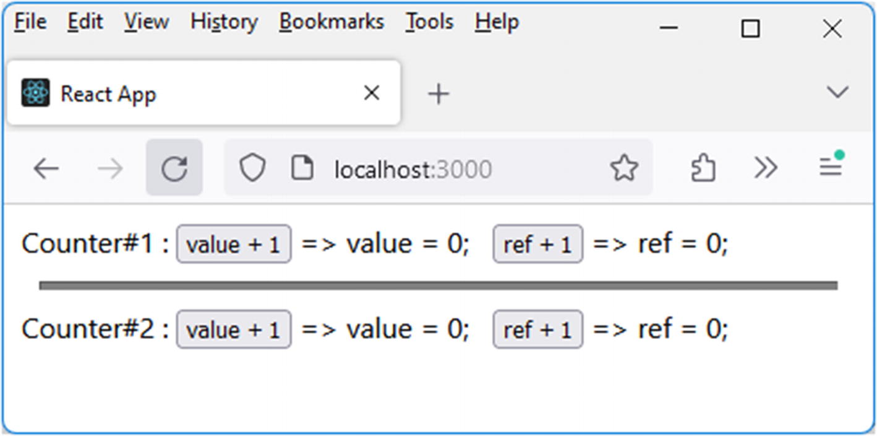Open the Bookmarks menu
Image resolution: width=877 pixels, height=436 pixels.
332,22
